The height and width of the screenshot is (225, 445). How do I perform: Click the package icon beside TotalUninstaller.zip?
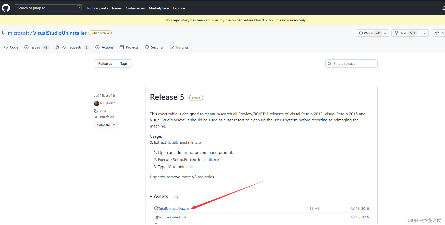(156, 208)
